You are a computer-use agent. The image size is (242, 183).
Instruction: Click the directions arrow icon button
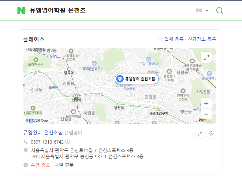pyautogui.click(x=200, y=134)
